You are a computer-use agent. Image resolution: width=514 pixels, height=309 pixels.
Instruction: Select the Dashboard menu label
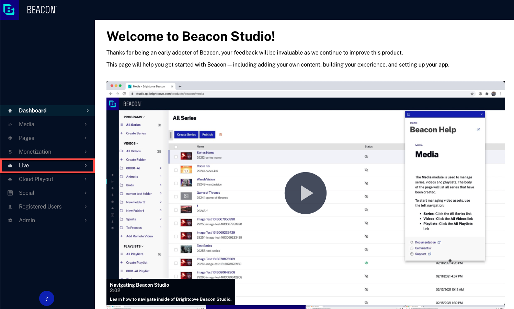[33, 110]
